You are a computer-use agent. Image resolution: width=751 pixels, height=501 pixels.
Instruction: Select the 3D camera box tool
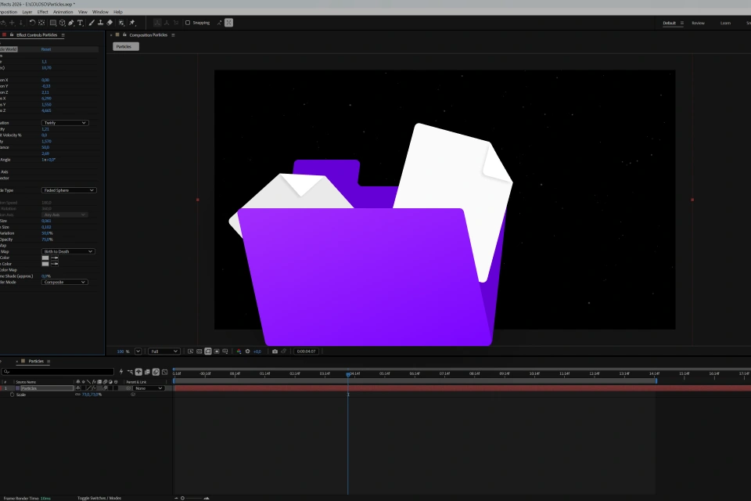(63, 23)
